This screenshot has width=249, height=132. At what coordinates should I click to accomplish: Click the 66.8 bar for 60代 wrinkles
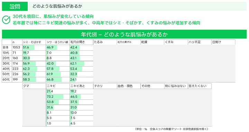(x=54, y=80)
